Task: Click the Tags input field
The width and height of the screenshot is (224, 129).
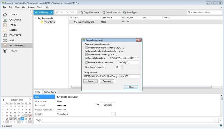Action: pos(129,120)
